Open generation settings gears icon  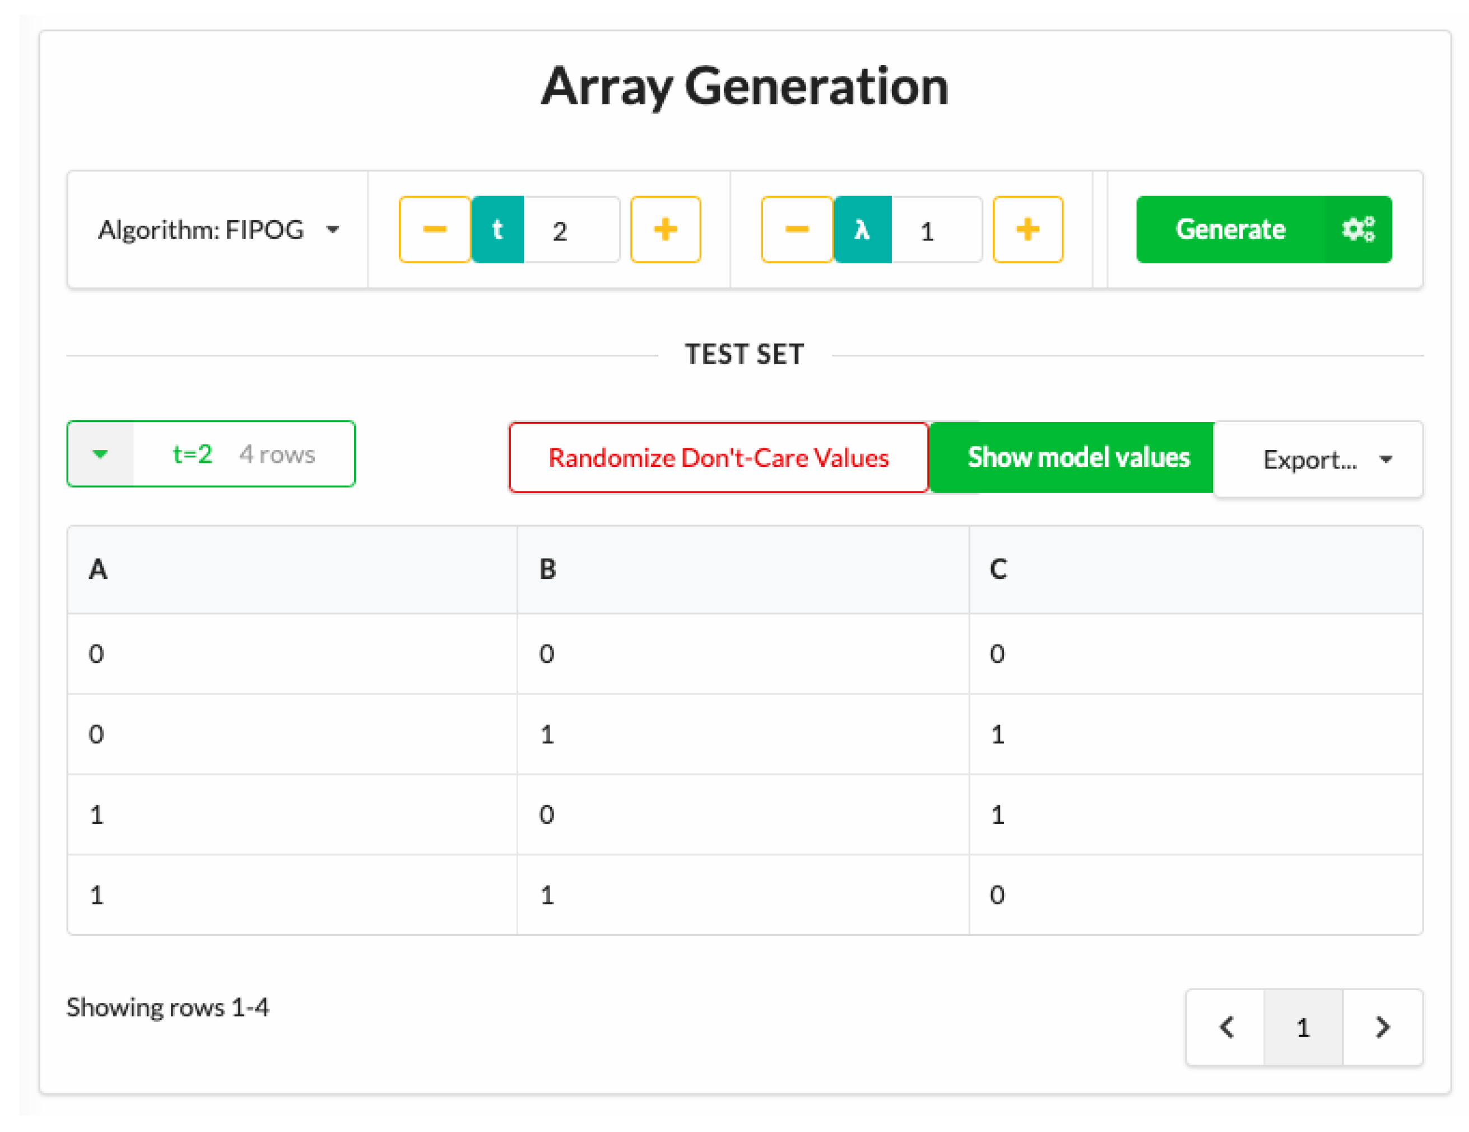(x=1358, y=229)
